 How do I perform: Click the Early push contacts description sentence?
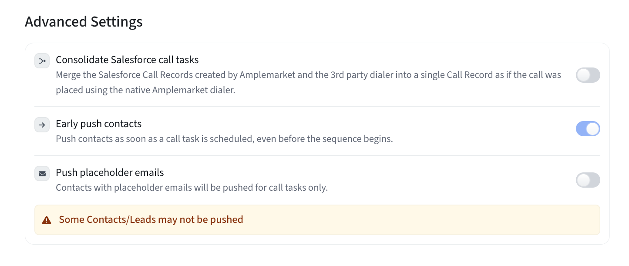224,139
